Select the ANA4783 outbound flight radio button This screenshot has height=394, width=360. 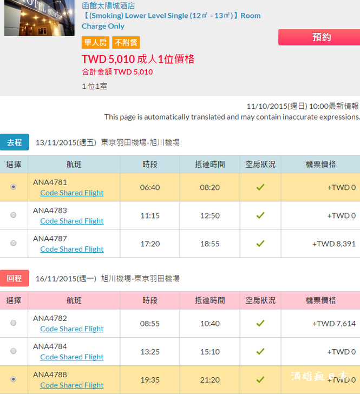[14, 215]
